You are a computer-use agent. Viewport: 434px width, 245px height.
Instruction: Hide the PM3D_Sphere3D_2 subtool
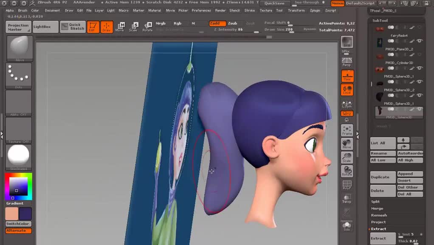[x=420, y=95]
